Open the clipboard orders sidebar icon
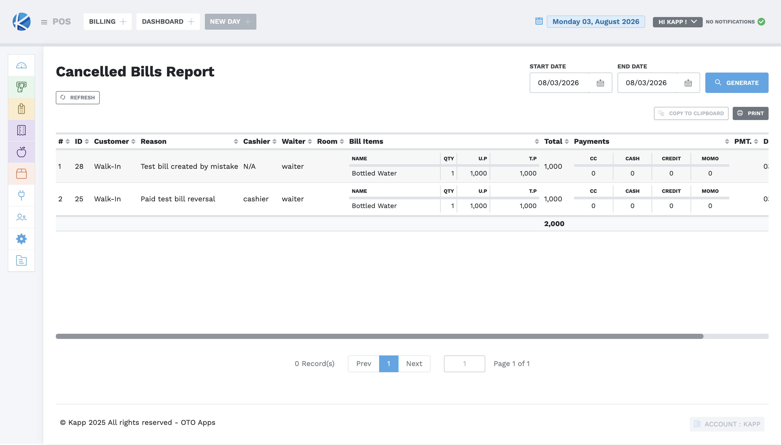The width and height of the screenshot is (781, 445). [21, 109]
